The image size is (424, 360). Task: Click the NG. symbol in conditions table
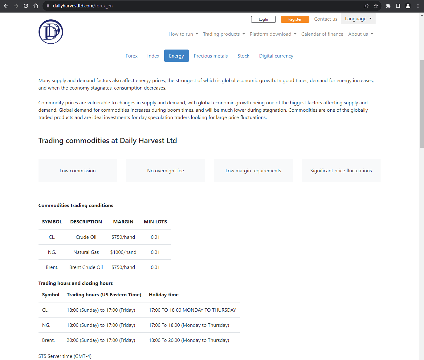pos(52,252)
